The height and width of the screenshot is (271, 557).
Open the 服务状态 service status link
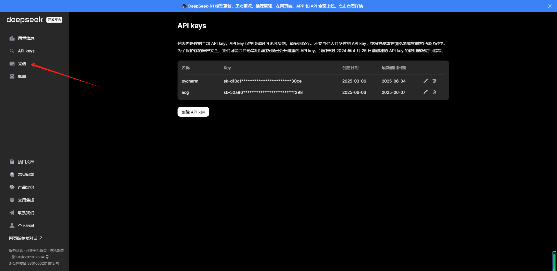(16, 251)
